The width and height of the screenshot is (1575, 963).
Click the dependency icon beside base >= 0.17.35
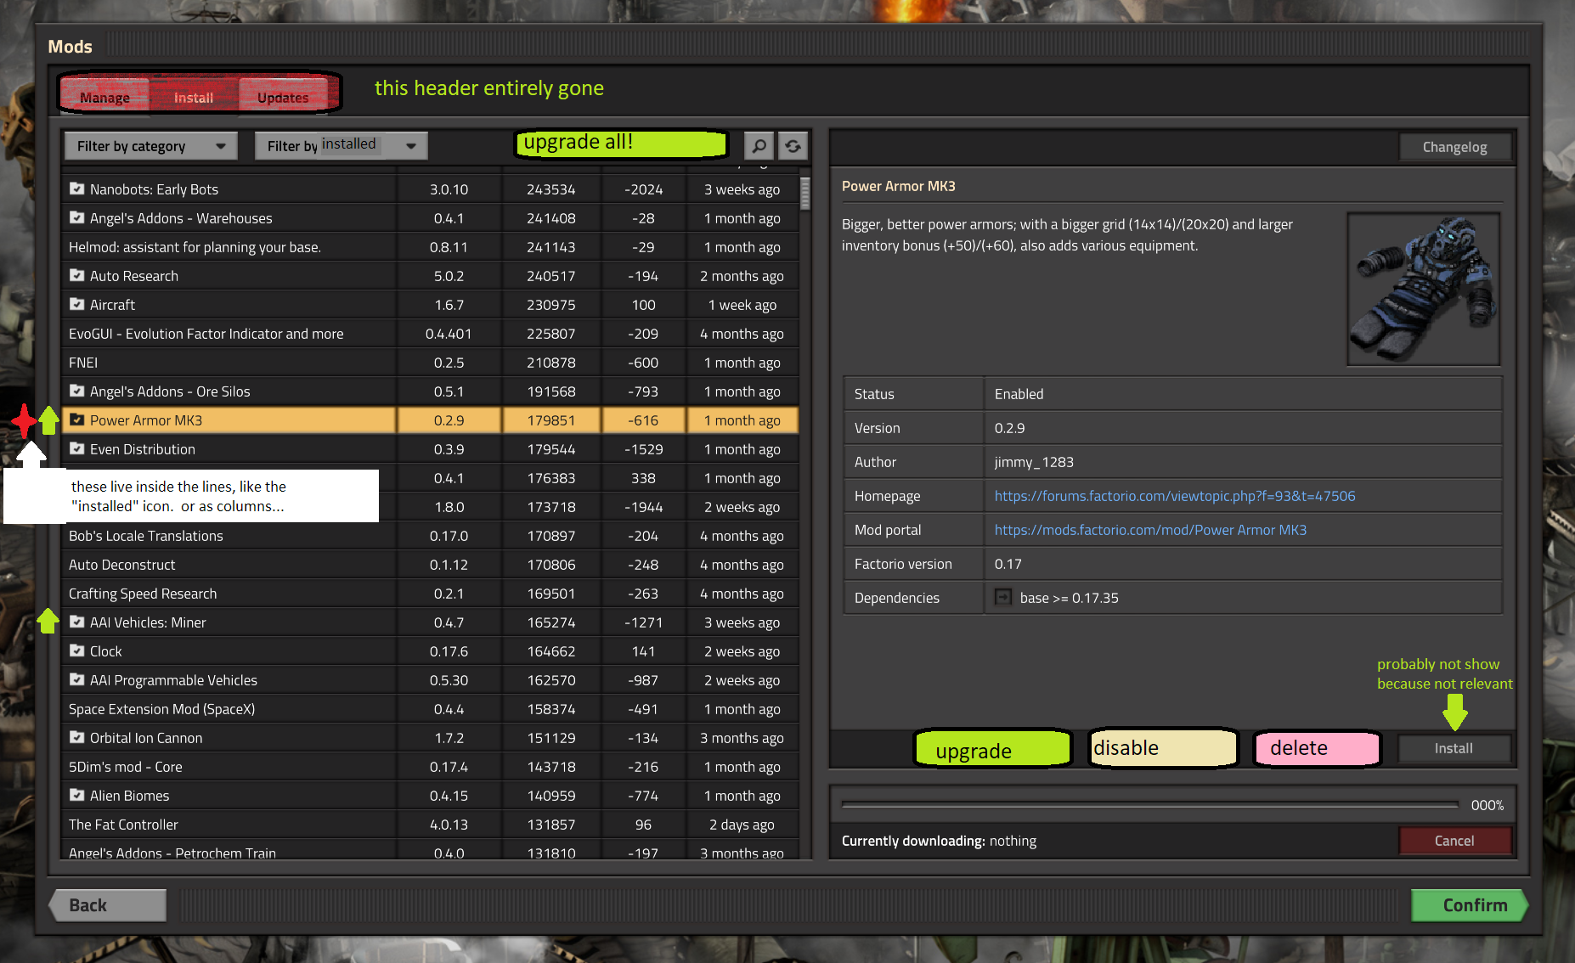(1003, 597)
